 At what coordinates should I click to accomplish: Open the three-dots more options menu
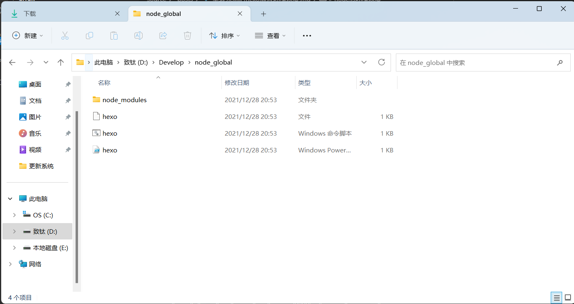click(x=307, y=36)
